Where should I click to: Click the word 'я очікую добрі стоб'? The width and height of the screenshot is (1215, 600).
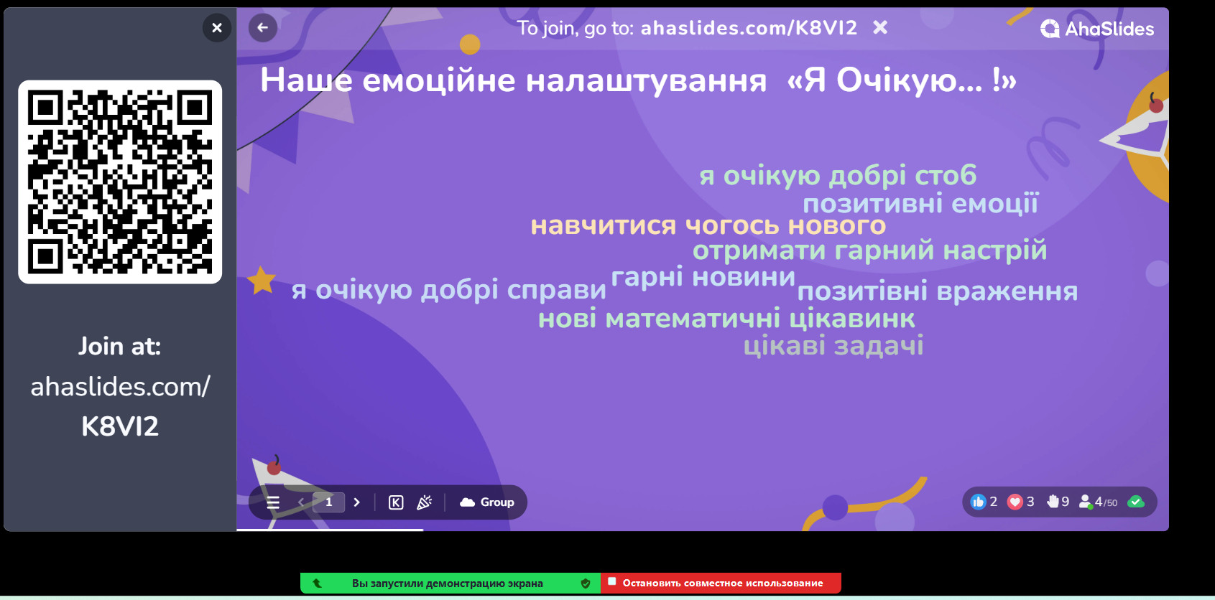(x=839, y=176)
